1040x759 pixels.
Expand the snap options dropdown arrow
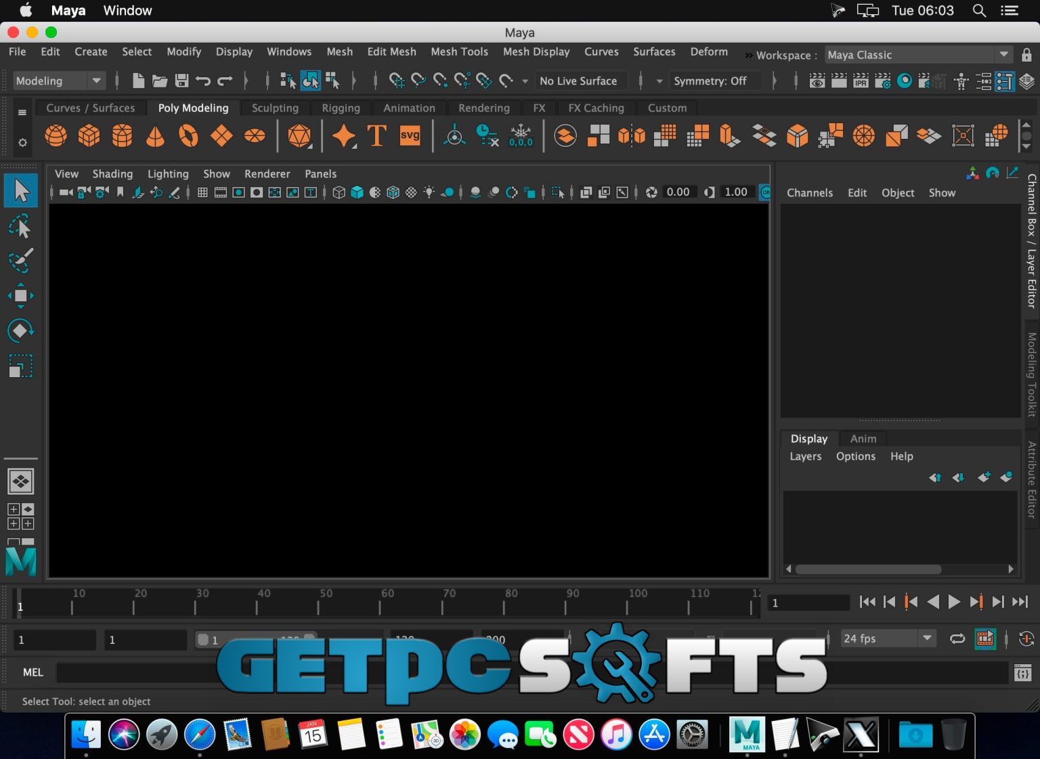pyautogui.click(x=525, y=81)
